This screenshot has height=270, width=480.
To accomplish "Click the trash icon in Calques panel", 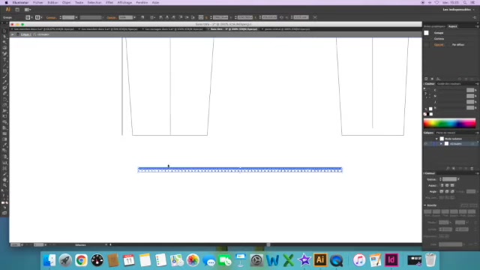I will (472, 168).
